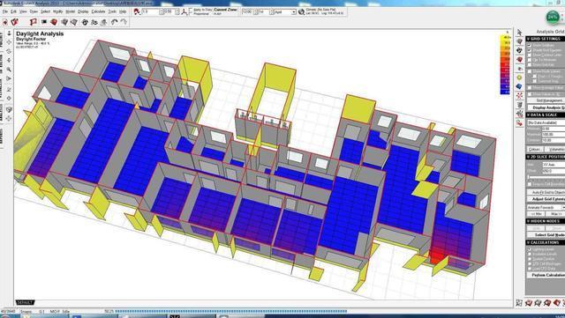Screen dimensions: 565x318
Task: Open the Rays and Particles panel icon
Action: (x=519, y=96)
